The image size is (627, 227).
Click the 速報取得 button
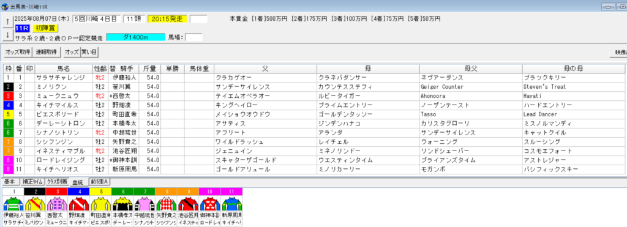(x=47, y=52)
